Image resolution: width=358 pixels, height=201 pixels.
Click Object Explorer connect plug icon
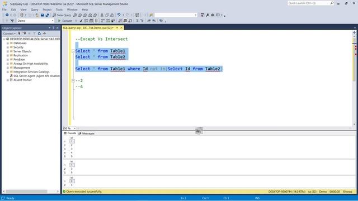tap(19, 33)
